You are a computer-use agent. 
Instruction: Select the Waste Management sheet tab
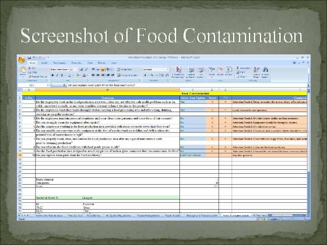pos(148,216)
